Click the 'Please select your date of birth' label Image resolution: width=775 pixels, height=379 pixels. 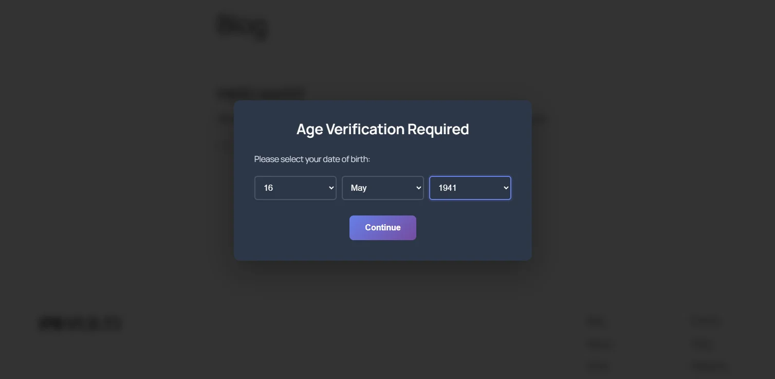pyautogui.click(x=312, y=159)
